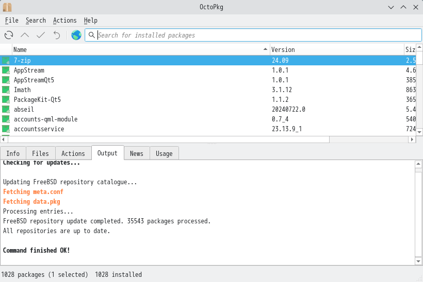
Task: Select the PackageKit-Qt5 package row
Action: coord(37,99)
